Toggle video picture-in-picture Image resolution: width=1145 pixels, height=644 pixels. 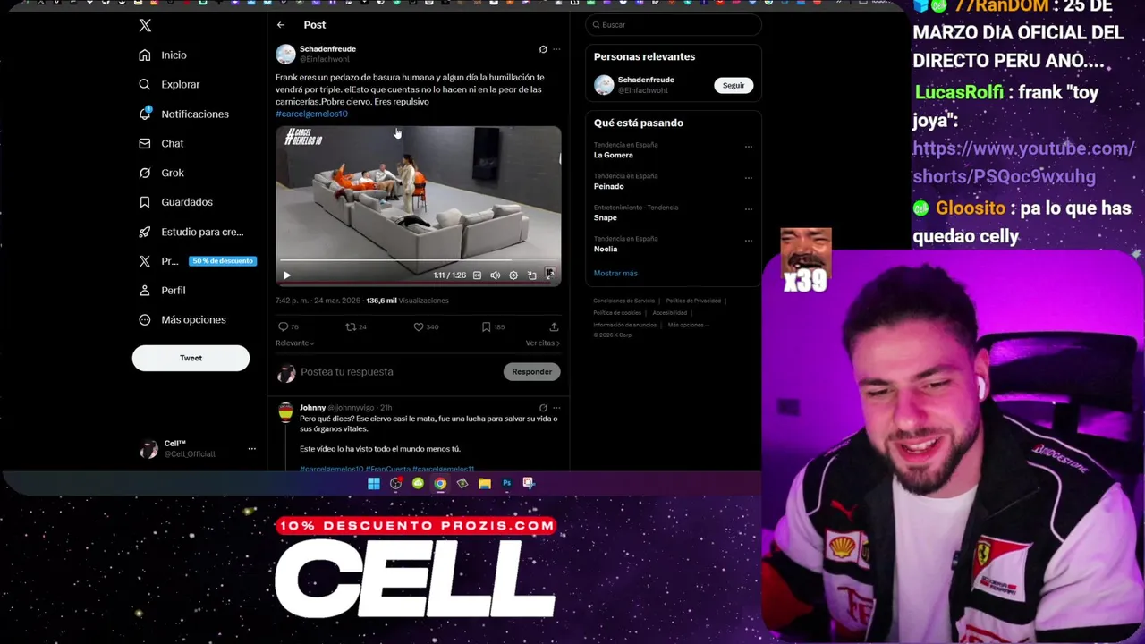532,275
